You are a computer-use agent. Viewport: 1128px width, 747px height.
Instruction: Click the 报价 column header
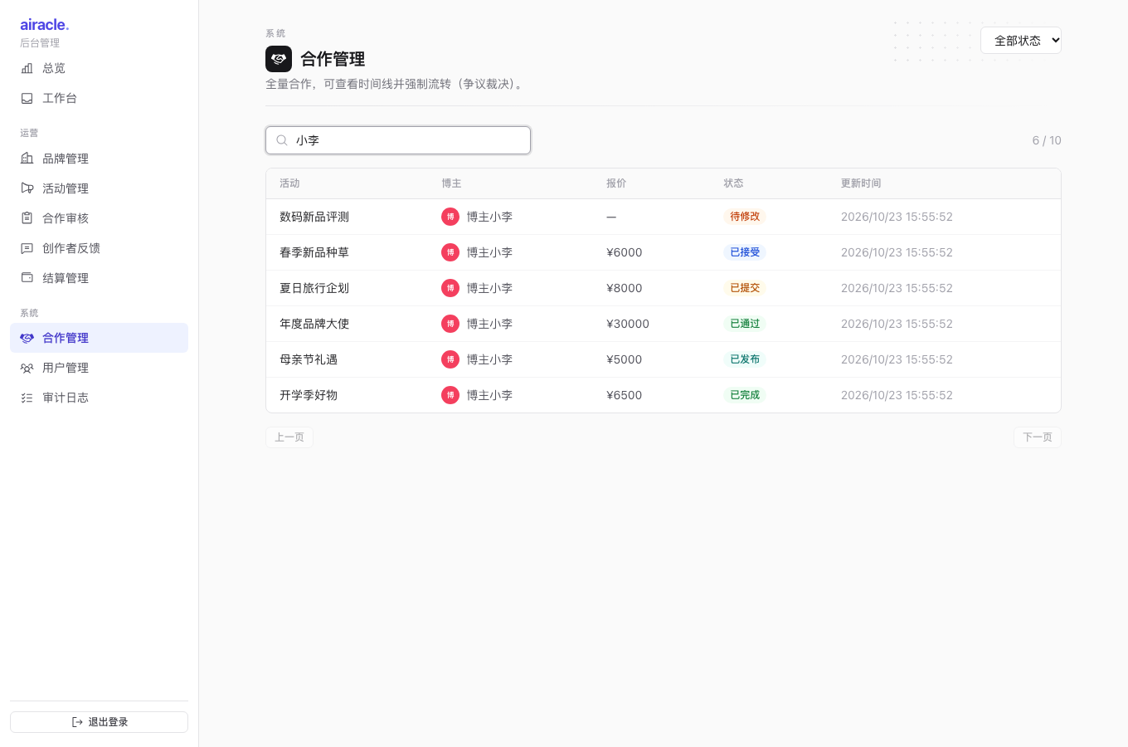pos(616,183)
